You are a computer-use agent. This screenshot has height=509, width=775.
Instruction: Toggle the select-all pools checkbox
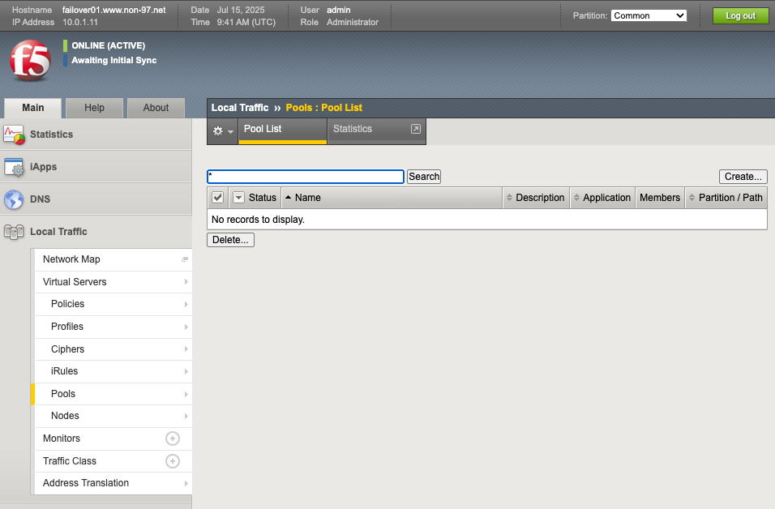217,197
